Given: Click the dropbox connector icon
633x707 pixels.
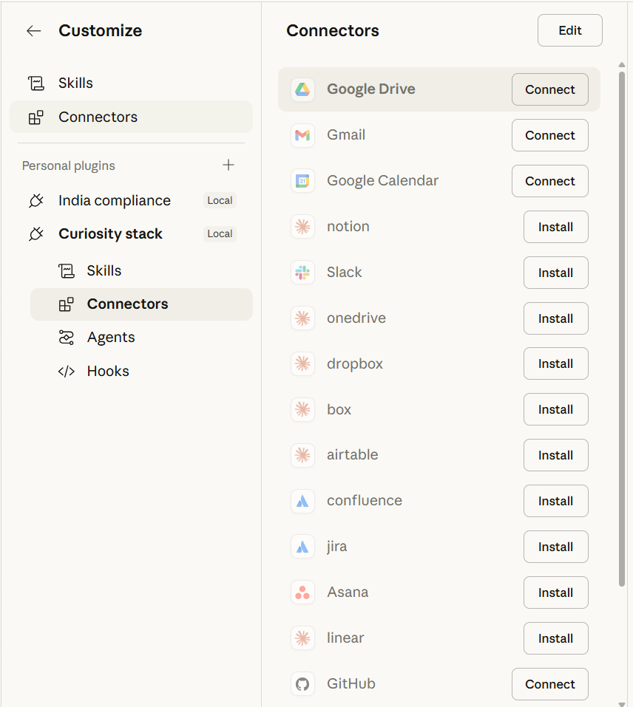Looking at the screenshot, I should (302, 363).
